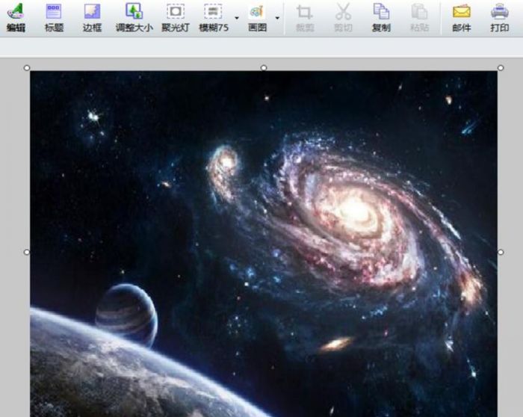Click the top-center resize handle
Image resolution: width=523 pixels, height=417 pixels.
tap(264, 68)
